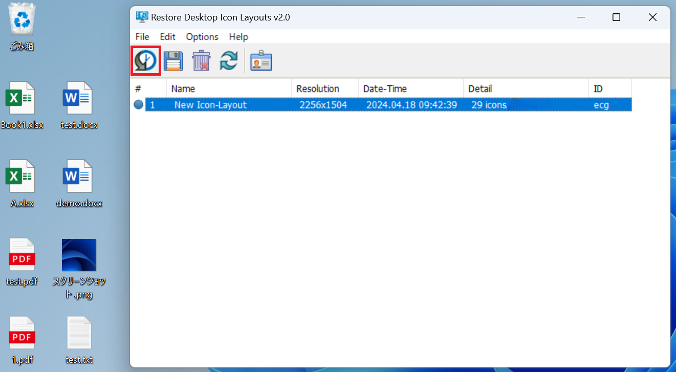Click the 2024.04.18 09:42:39 date cell
This screenshot has height=372, width=676.
coord(412,105)
